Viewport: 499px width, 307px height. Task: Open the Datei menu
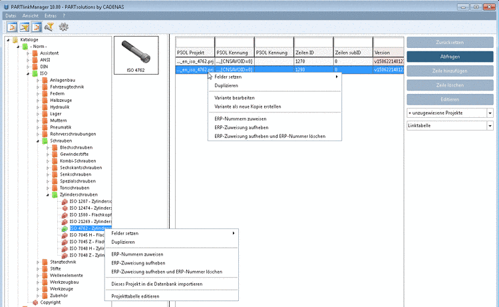[11, 15]
